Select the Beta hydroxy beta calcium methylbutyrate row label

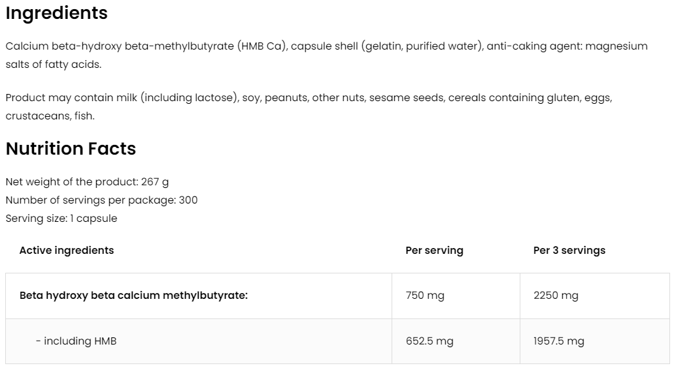point(133,296)
